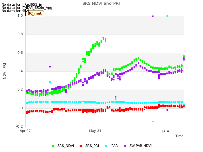Click the 0.0 y-axis tick label

20,108
